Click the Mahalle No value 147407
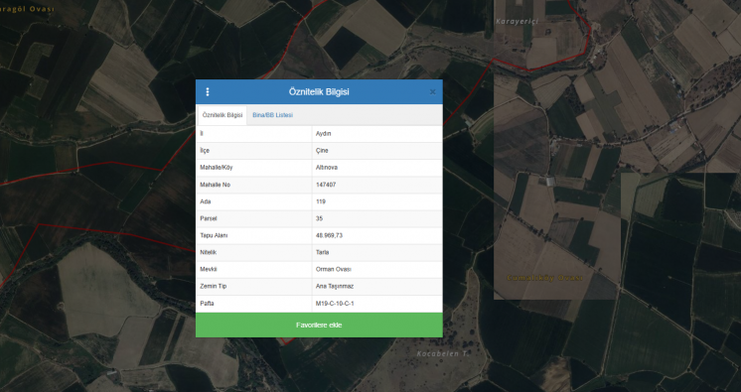Viewport: 741px width, 392px height. (x=326, y=185)
